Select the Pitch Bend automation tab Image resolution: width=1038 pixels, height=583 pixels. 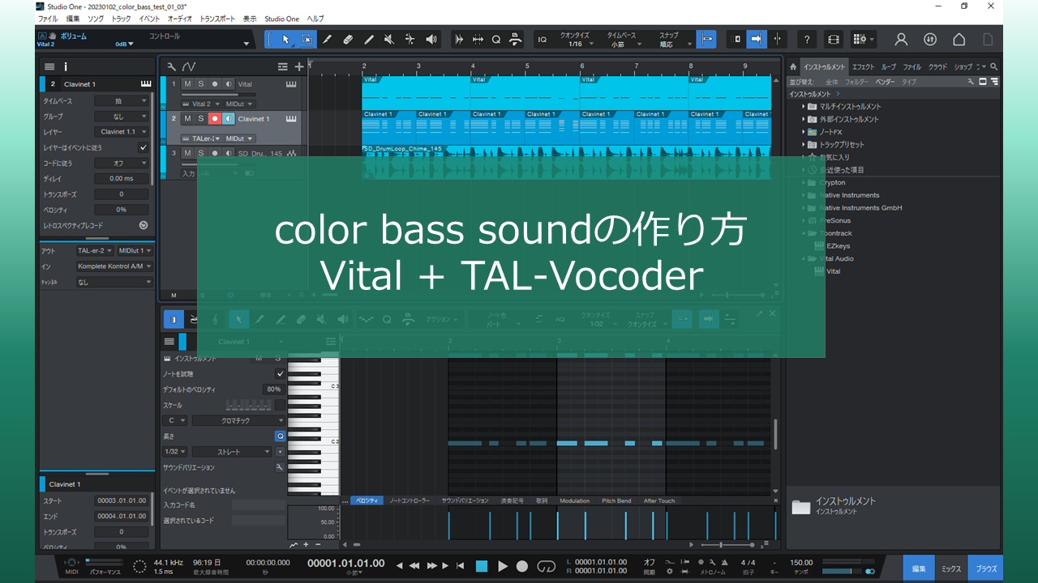(x=616, y=500)
